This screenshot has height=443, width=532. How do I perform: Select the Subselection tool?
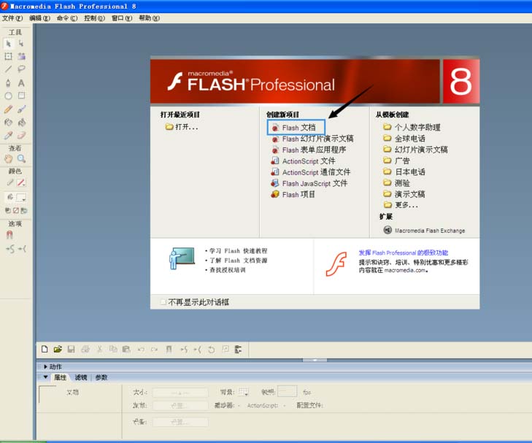pos(21,43)
